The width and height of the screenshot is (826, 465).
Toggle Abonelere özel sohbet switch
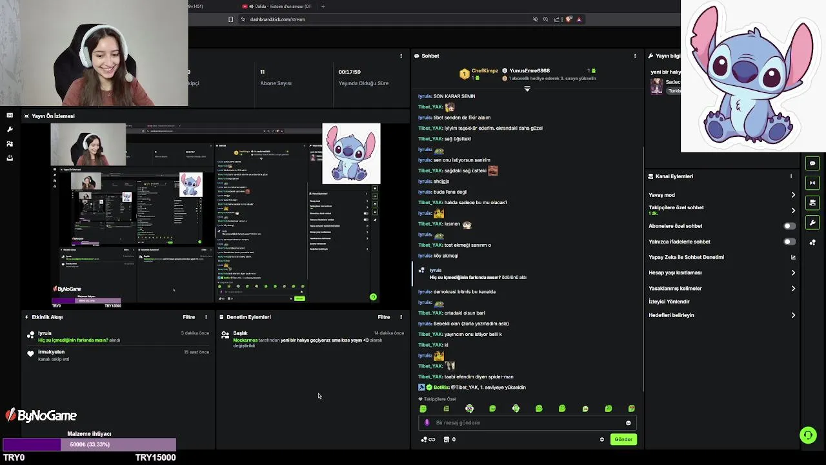790,226
